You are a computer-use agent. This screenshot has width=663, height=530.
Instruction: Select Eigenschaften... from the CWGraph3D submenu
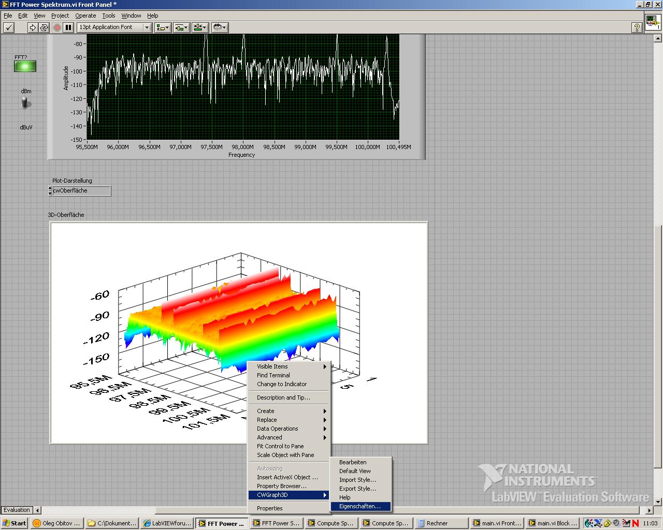(360, 506)
